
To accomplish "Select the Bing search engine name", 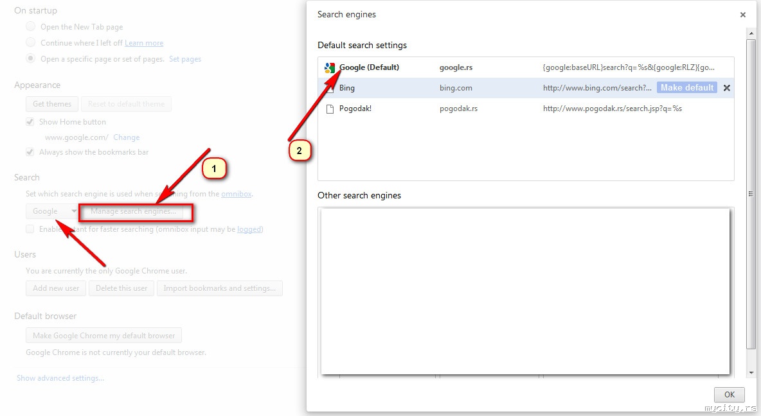I will coord(347,88).
